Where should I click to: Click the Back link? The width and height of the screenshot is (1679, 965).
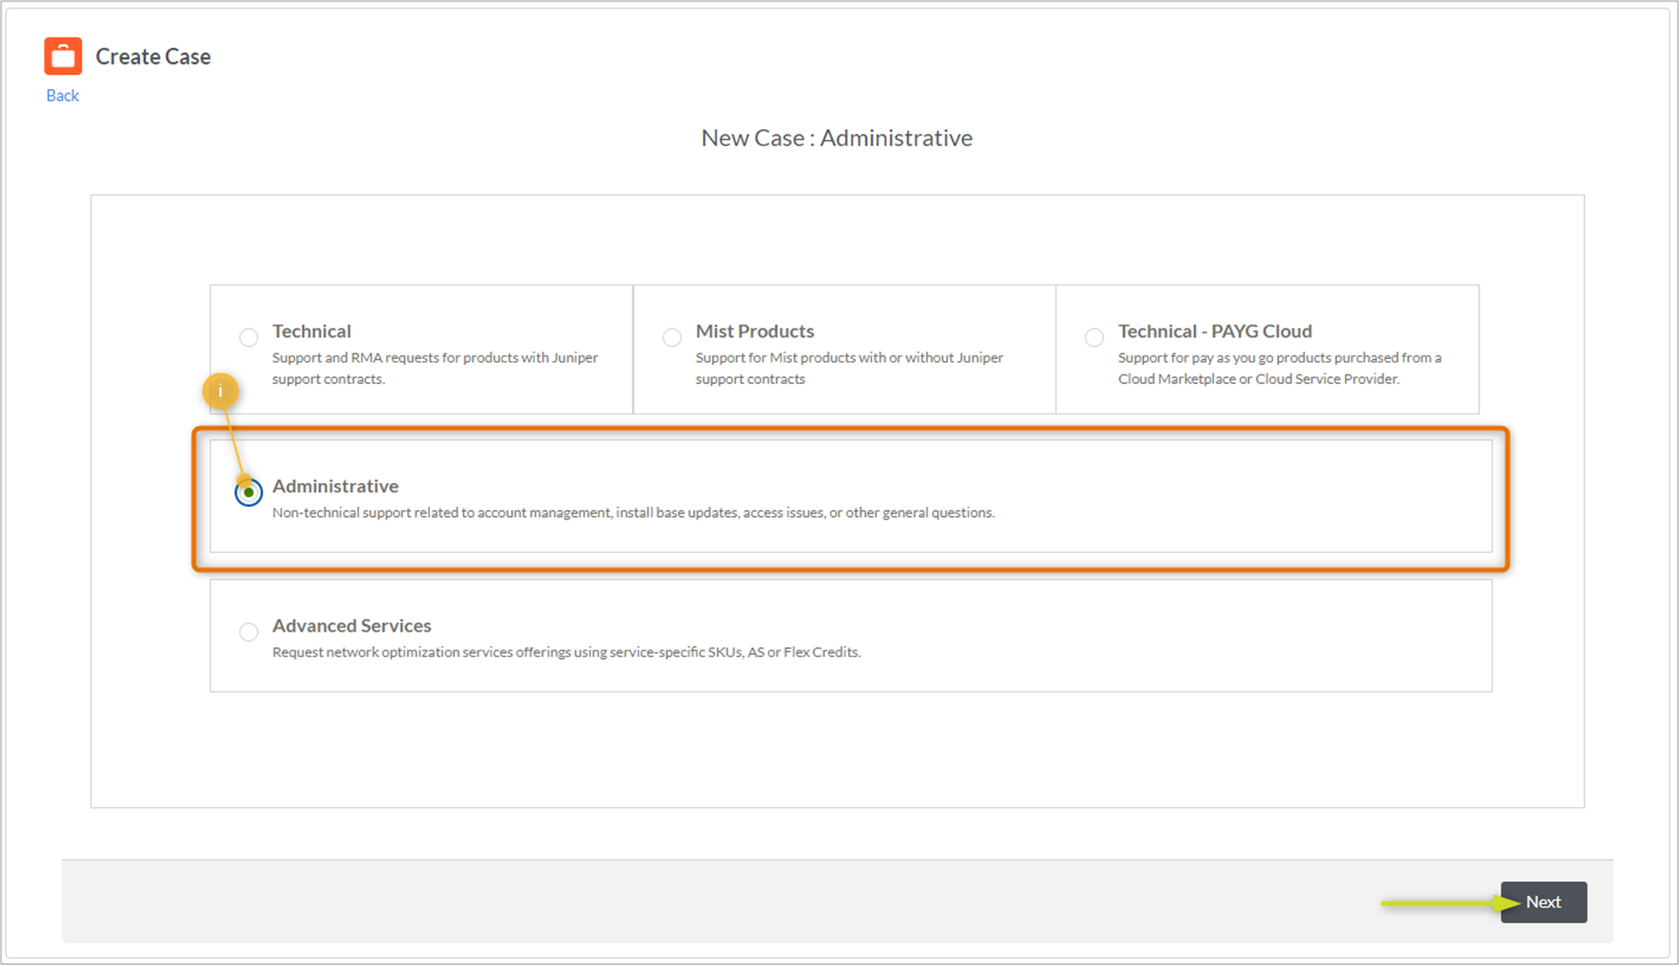(61, 95)
